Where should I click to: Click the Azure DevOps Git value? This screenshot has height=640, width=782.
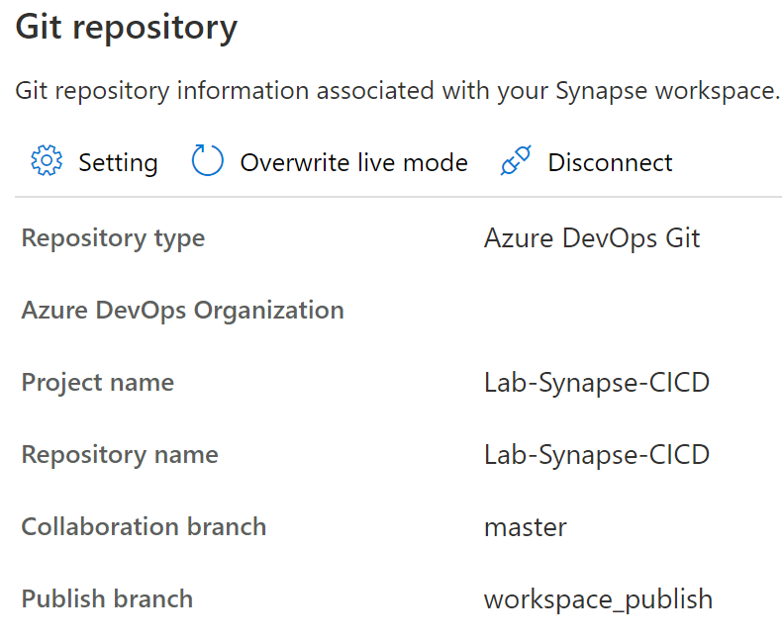click(x=592, y=238)
